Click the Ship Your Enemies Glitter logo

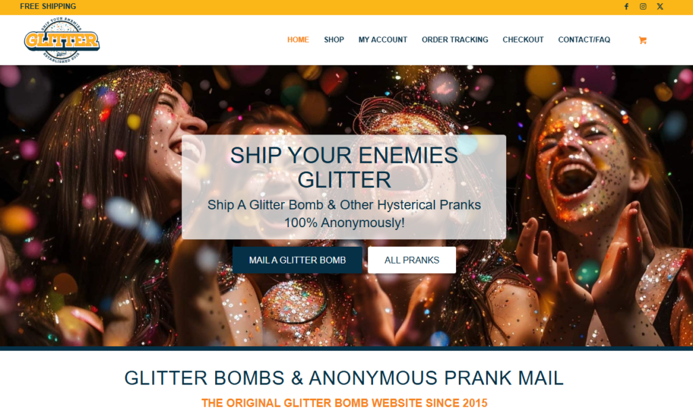point(62,40)
